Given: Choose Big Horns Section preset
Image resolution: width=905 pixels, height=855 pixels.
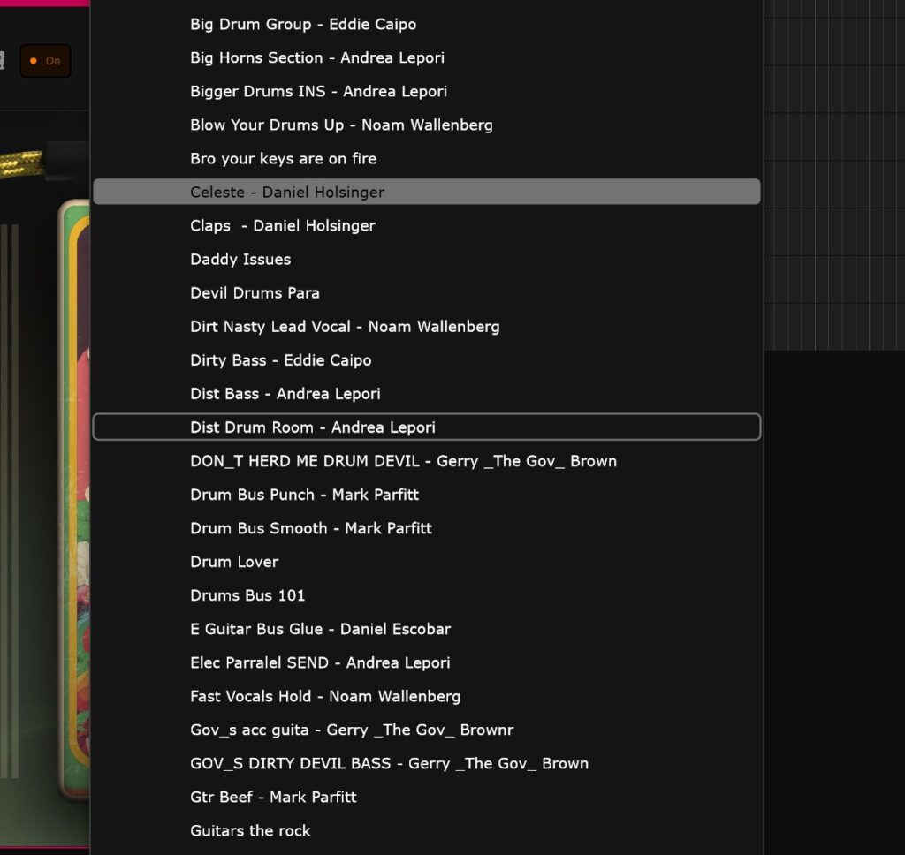Looking at the screenshot, I should [316, 58].
